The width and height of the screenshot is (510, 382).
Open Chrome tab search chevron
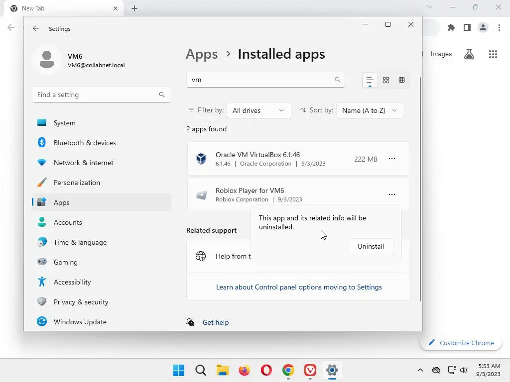pyautogui.click(x=430, y=7)
